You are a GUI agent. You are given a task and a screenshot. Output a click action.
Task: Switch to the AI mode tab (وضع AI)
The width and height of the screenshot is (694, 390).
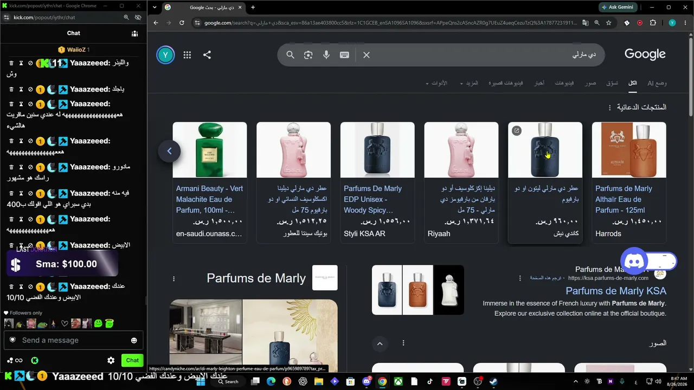(x=657, y=83)
